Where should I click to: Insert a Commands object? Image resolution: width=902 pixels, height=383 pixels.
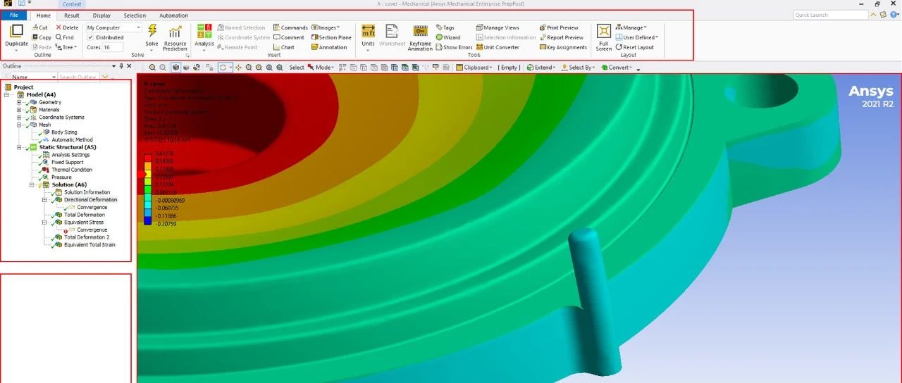click(290, 27)
